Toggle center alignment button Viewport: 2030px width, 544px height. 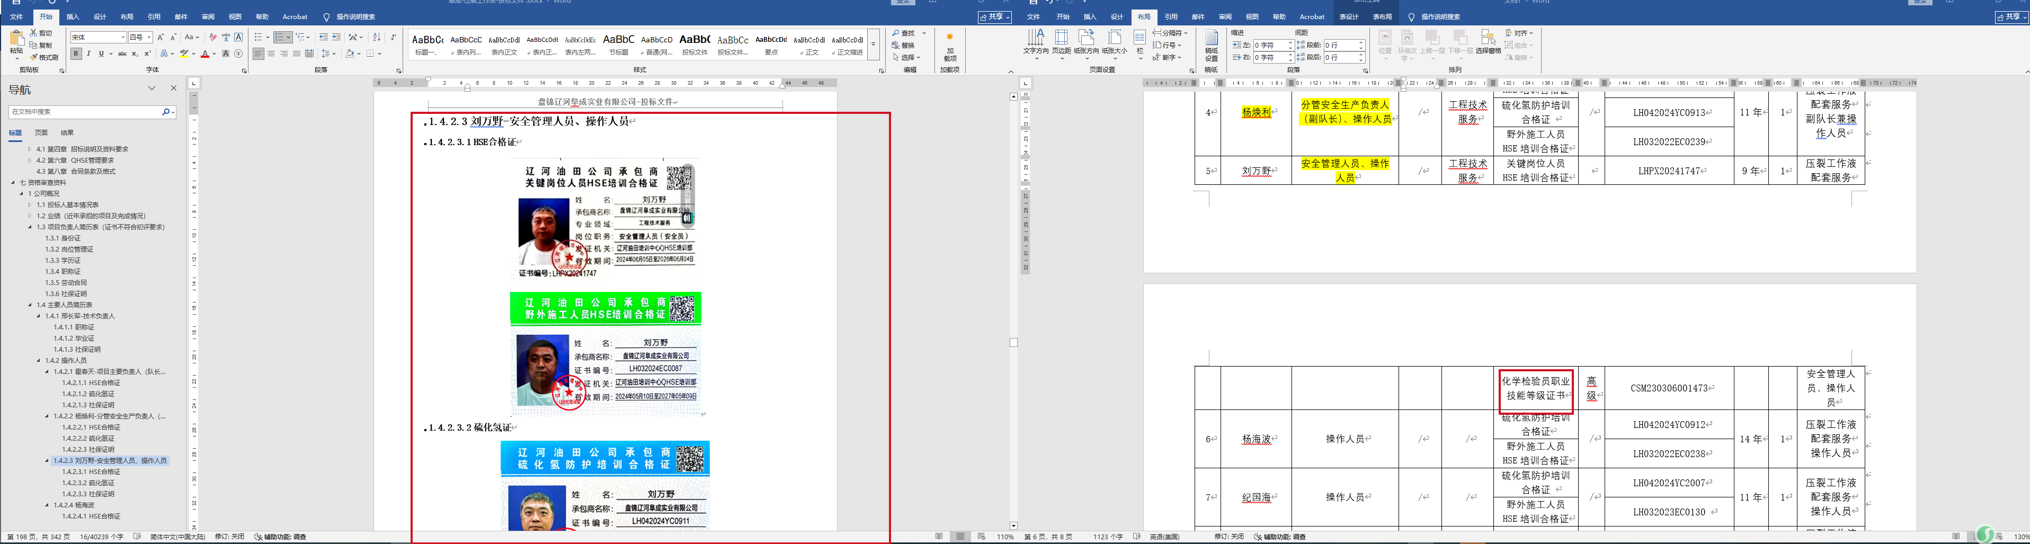(x=271, y=53)
